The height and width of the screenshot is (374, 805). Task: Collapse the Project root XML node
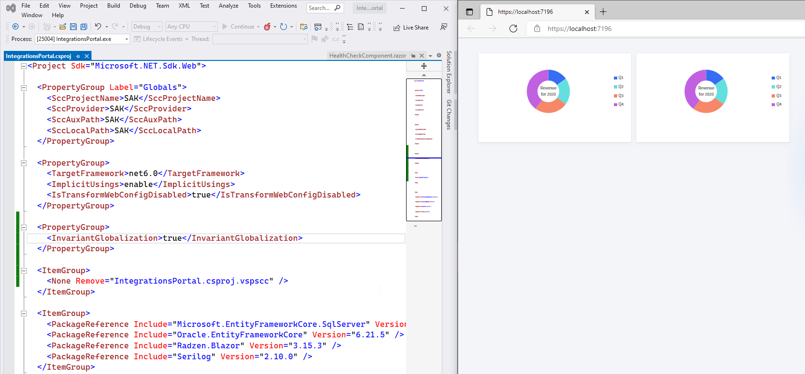(23, 66)
